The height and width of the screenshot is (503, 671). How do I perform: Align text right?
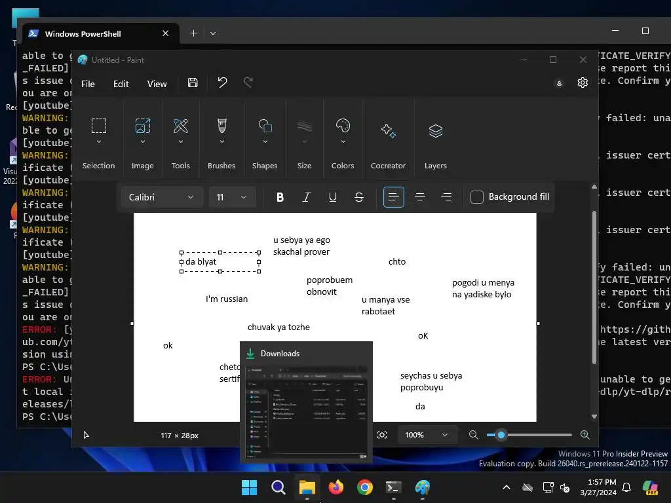446,196
